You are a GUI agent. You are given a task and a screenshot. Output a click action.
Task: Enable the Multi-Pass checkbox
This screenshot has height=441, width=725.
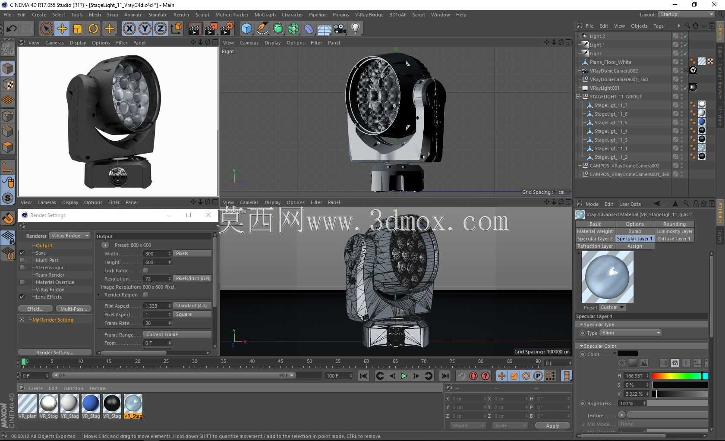click(22, 260)
